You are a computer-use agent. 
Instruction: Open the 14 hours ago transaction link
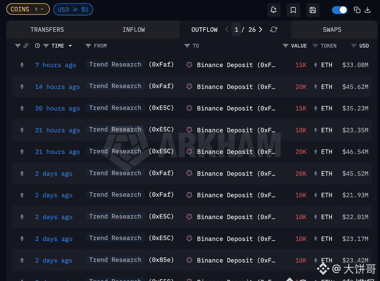coord(57,86)
